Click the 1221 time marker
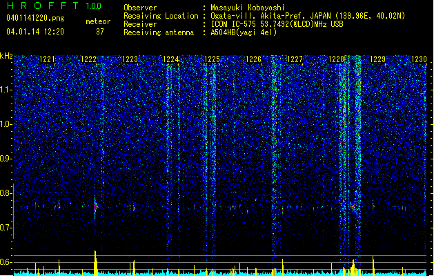Viewport: 434px width, 276px height. pos(47,59)
